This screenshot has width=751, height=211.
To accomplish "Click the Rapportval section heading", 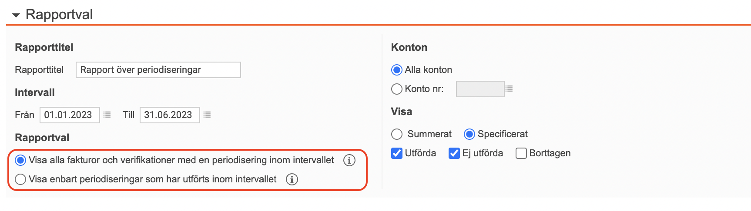I will click(59, 14).
